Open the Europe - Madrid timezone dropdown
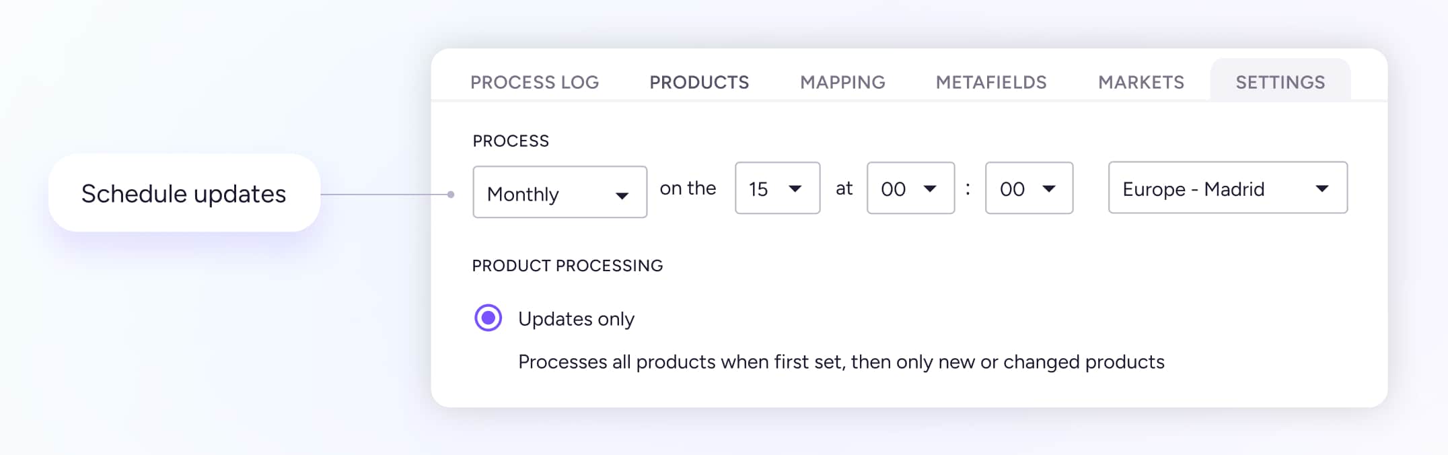1448x455 pixels. [x=1211, y=188]
